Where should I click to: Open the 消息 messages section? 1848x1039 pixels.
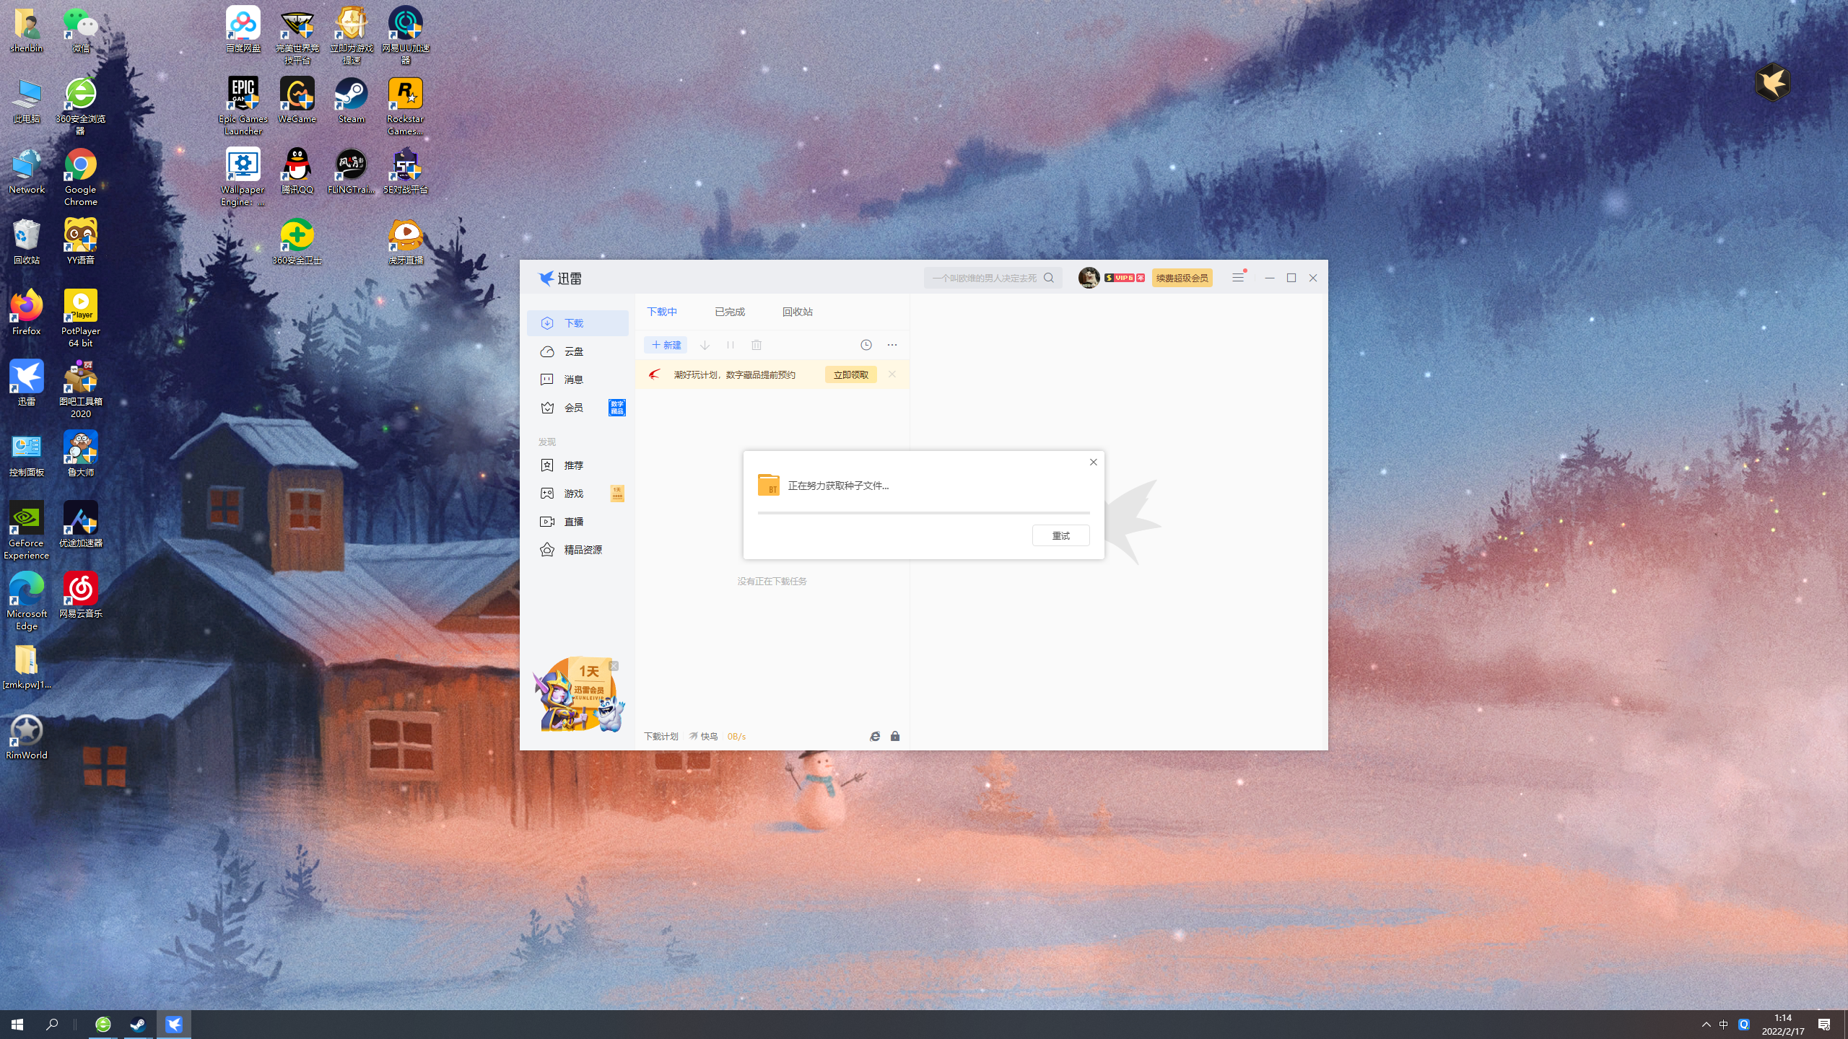pos(574,380)
